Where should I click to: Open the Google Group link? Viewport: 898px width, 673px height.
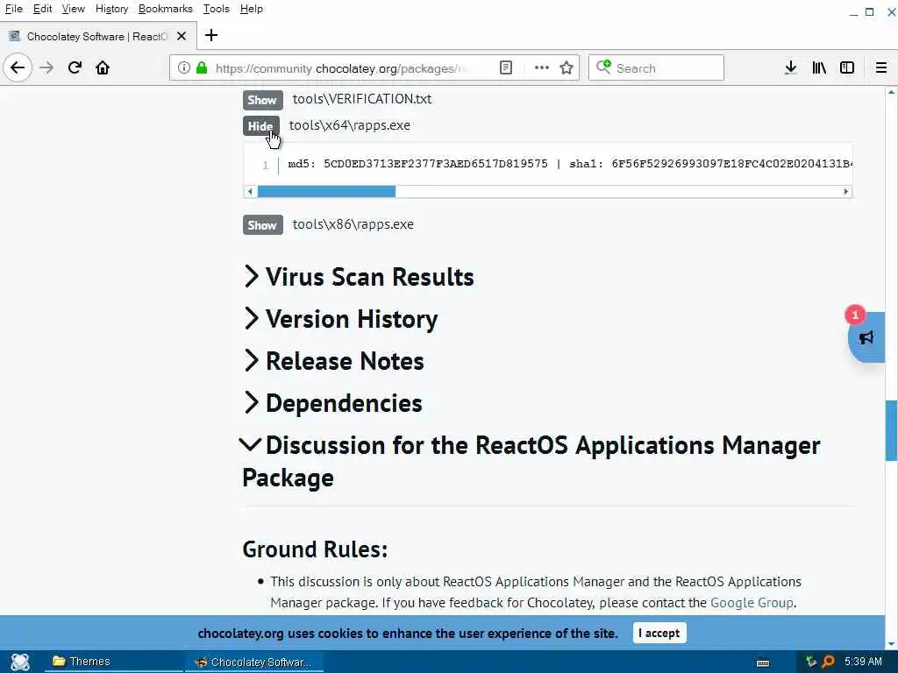(x=752, y=603)
